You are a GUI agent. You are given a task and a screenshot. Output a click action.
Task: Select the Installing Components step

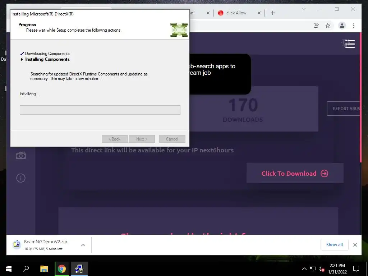pyautogui.click(x=47, y=59)
